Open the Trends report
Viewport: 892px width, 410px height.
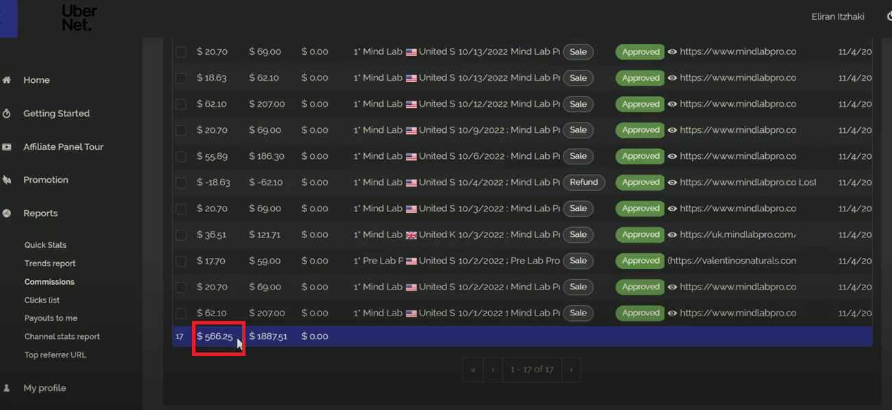point(50,264)
